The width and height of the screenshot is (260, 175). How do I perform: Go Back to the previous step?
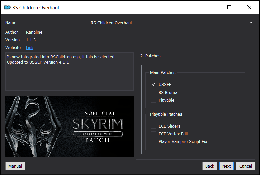coord(210,166)
